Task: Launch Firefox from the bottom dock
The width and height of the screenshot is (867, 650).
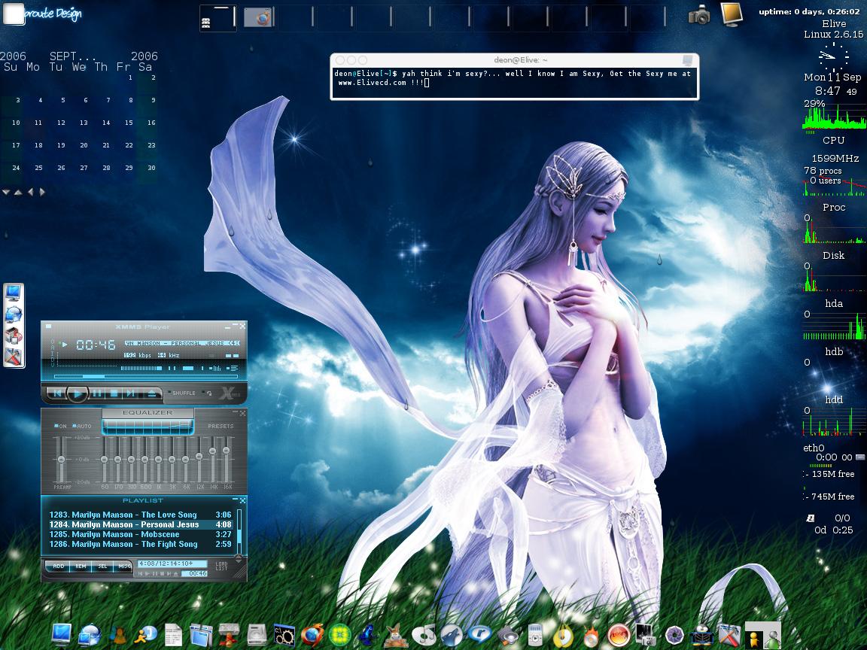Action: click(312, 635)
